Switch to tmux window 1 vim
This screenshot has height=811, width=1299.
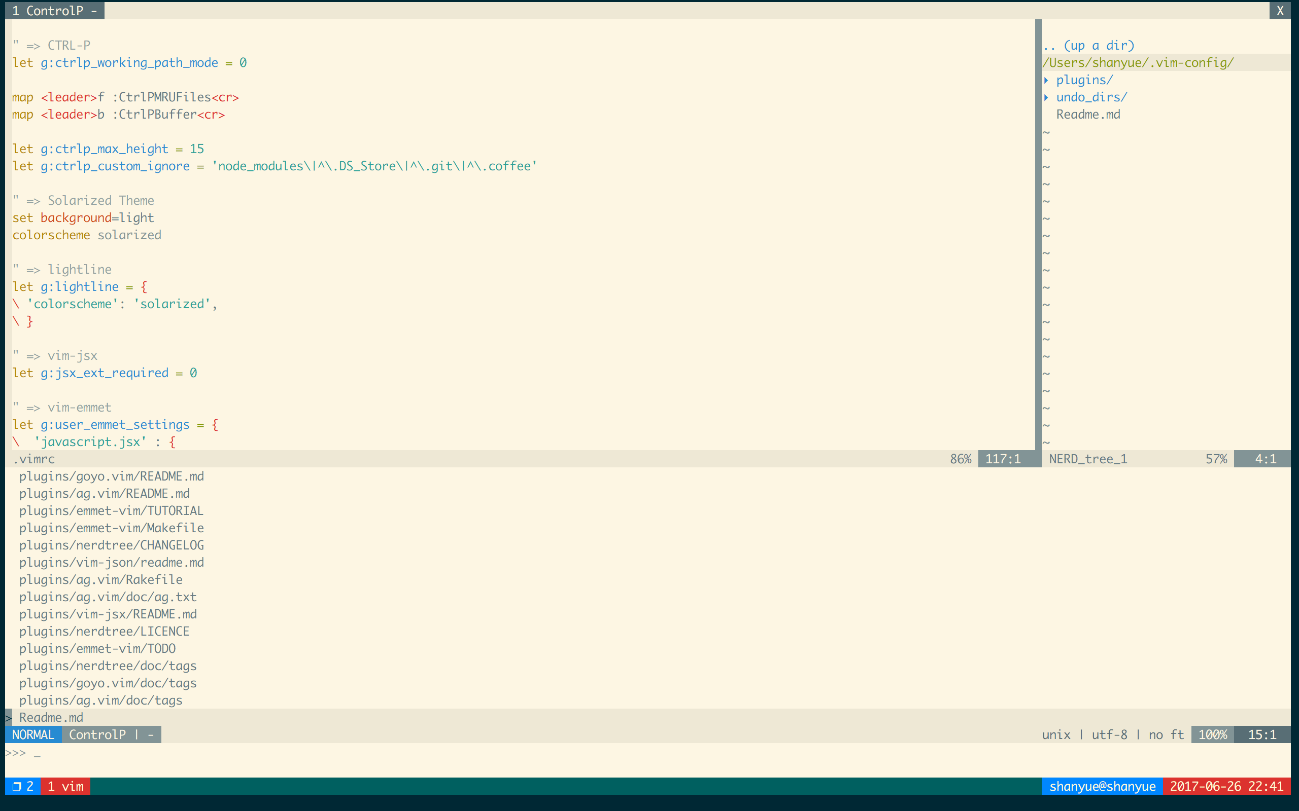pos(65,786)
